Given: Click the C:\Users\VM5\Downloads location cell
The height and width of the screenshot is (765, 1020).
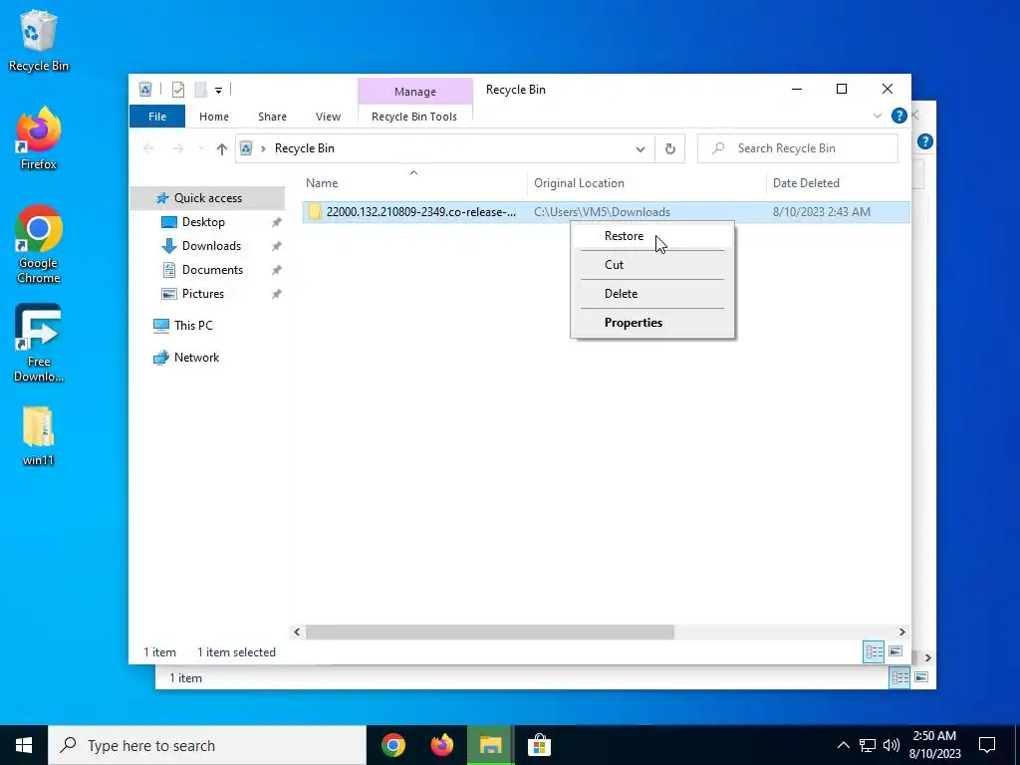Looking at the screenshot, I should (602, 212).
